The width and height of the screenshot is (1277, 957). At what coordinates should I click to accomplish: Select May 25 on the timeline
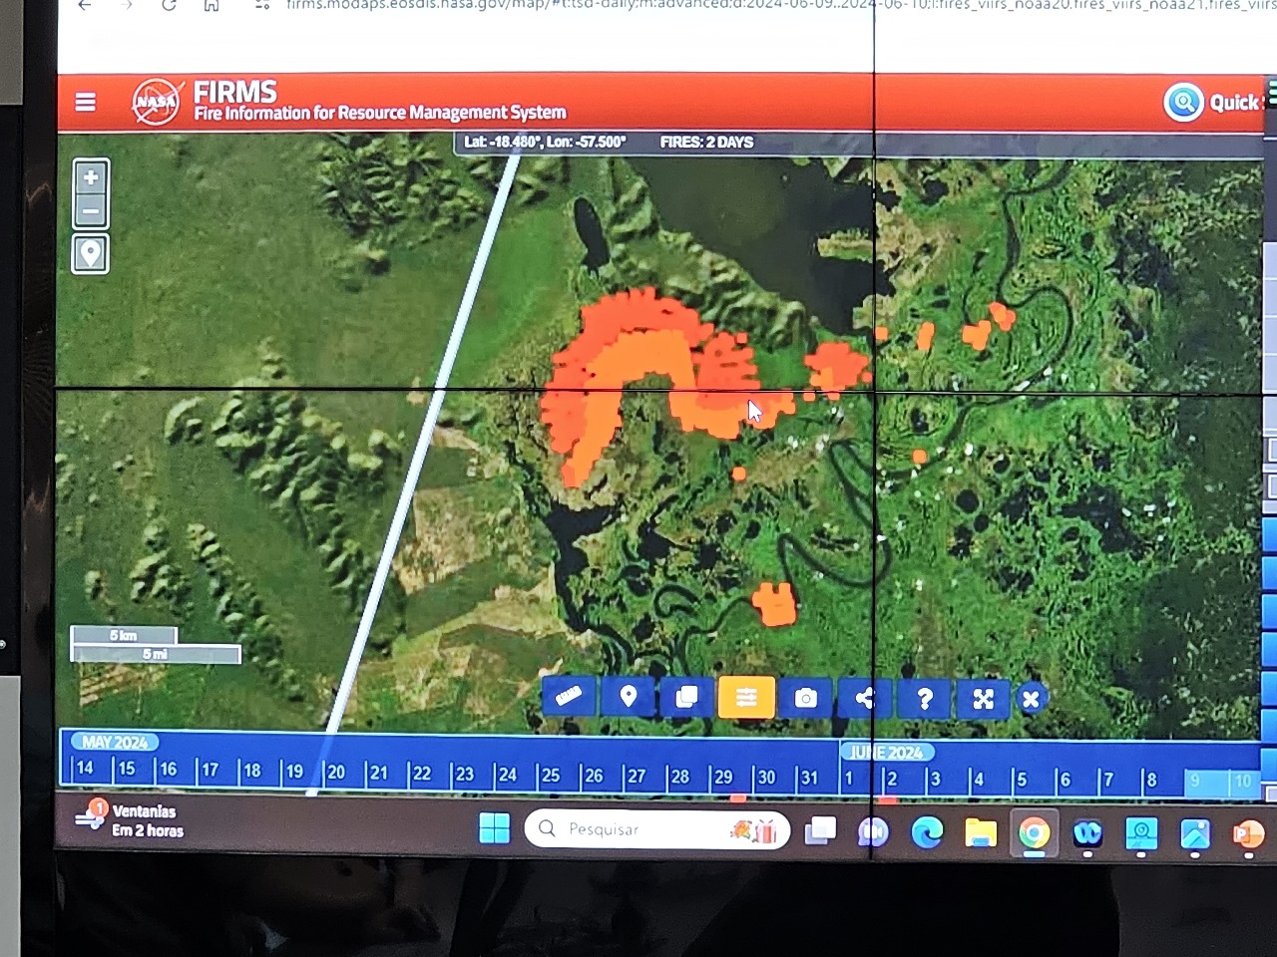(x=551, y=775)
